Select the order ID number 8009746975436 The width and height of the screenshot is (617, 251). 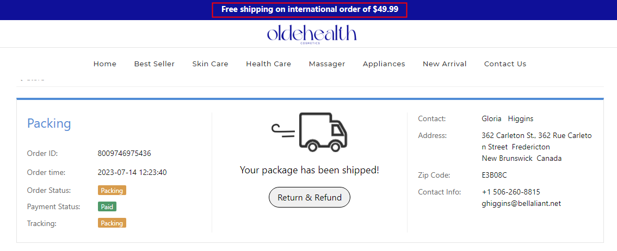pyautogui.click(x=124, y=154)
